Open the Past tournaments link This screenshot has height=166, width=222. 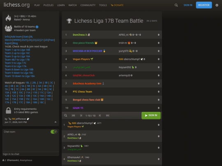click(51, 40)
